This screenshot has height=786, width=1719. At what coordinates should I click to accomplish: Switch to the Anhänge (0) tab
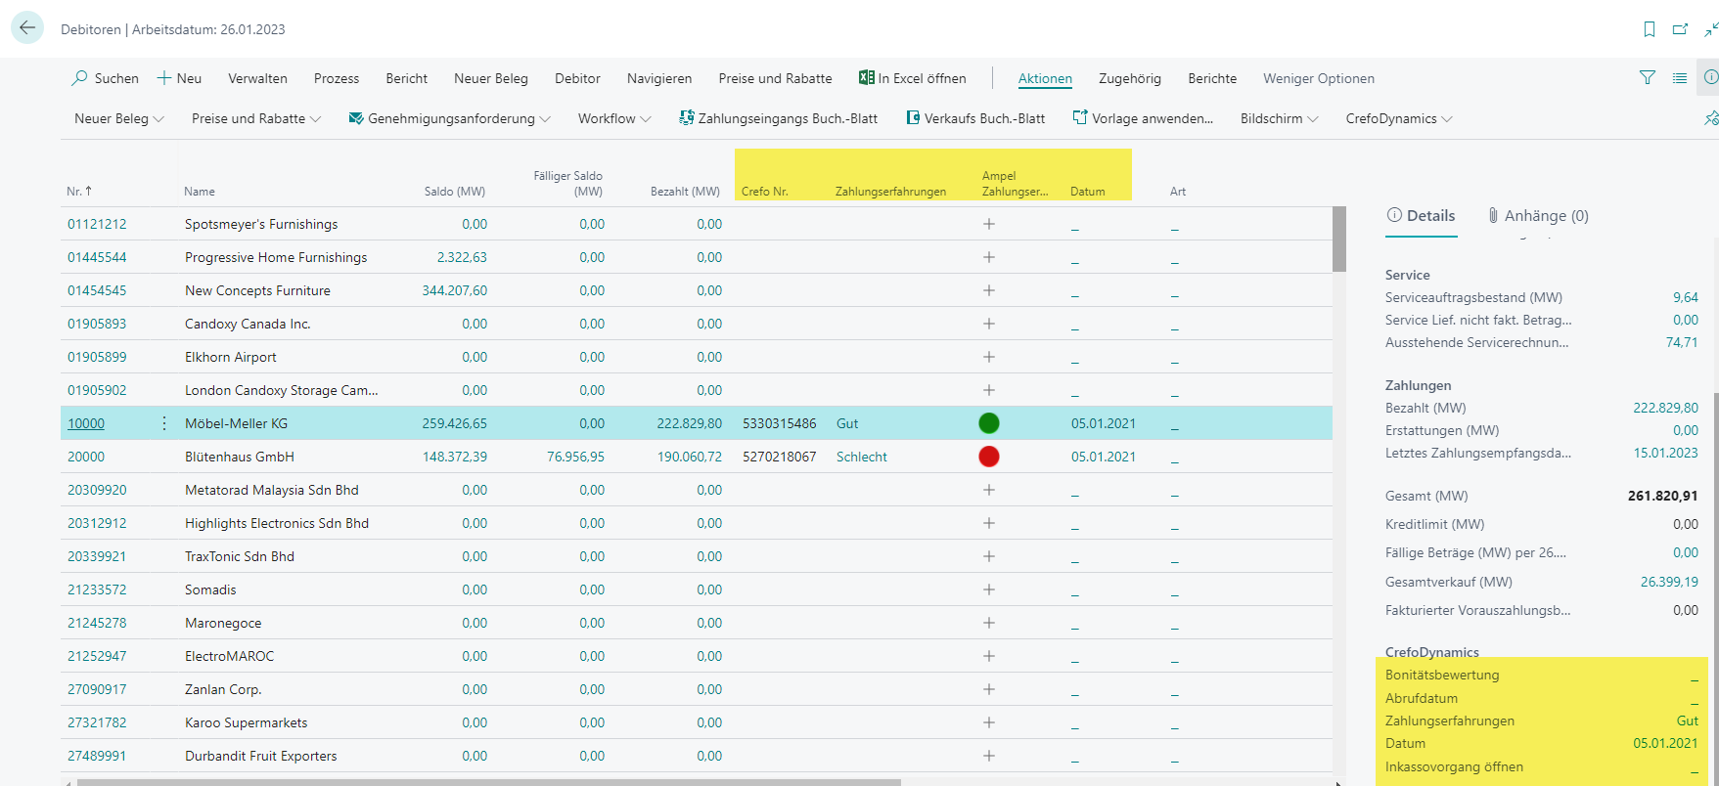[1538, 216]
